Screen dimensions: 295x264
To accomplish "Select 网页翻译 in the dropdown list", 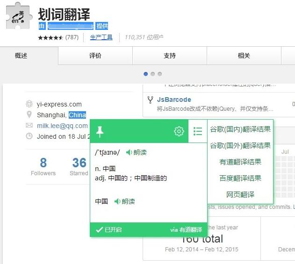I will 240,194.
